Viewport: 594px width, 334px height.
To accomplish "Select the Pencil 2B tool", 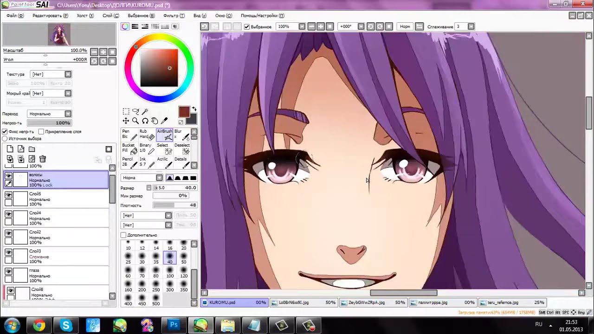I will [129, 162].
